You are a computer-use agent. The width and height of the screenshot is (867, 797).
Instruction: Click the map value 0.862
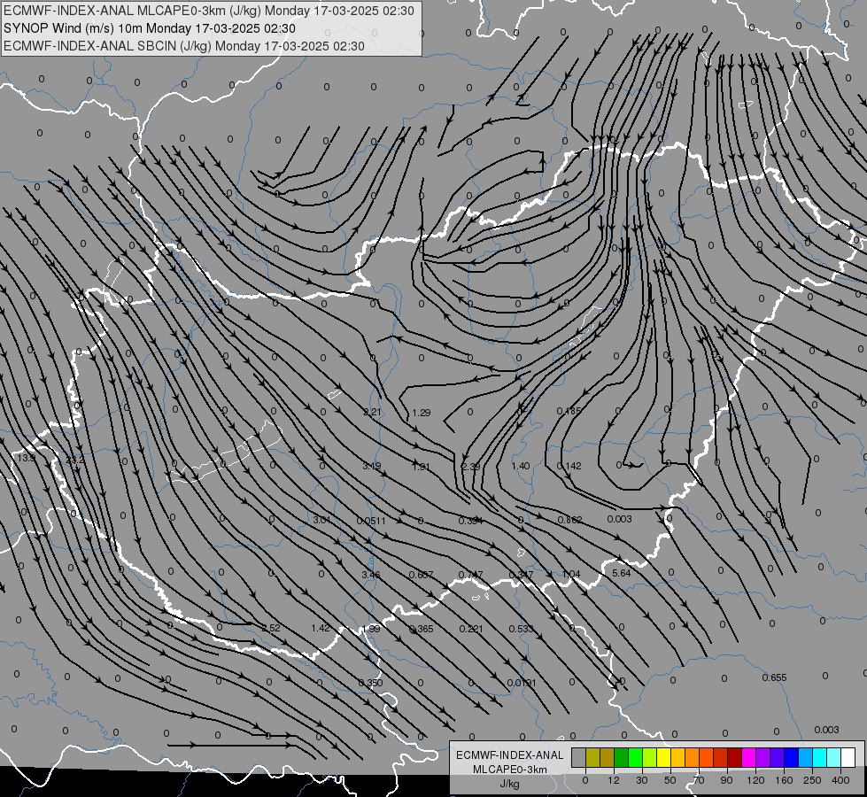click(569, 520)
